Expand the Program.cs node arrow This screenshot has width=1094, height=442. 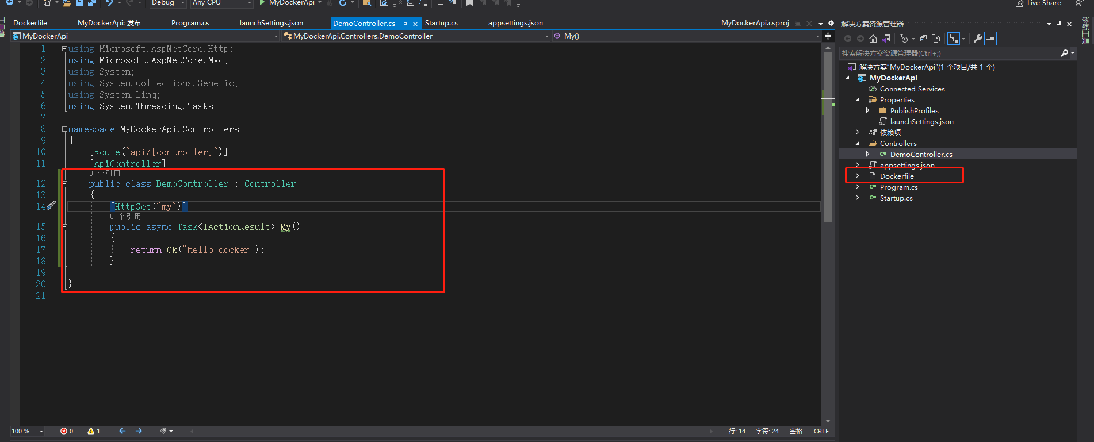857,187
